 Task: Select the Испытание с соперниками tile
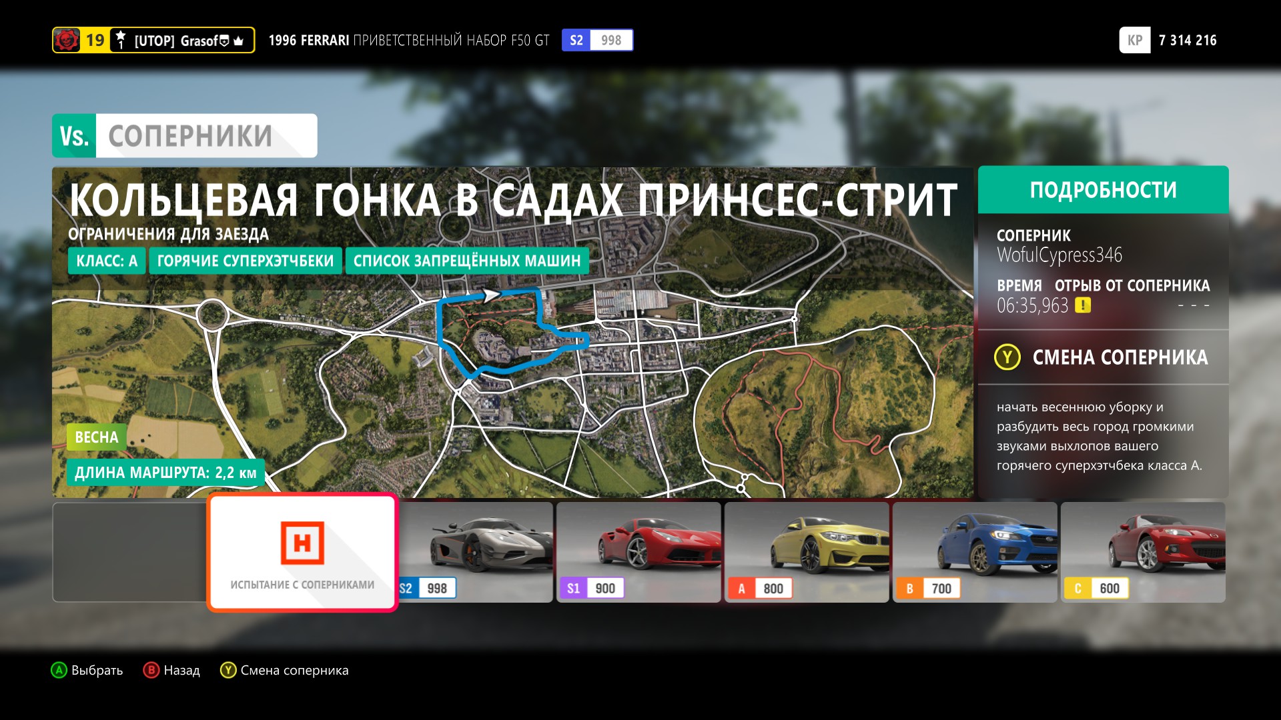302,552
